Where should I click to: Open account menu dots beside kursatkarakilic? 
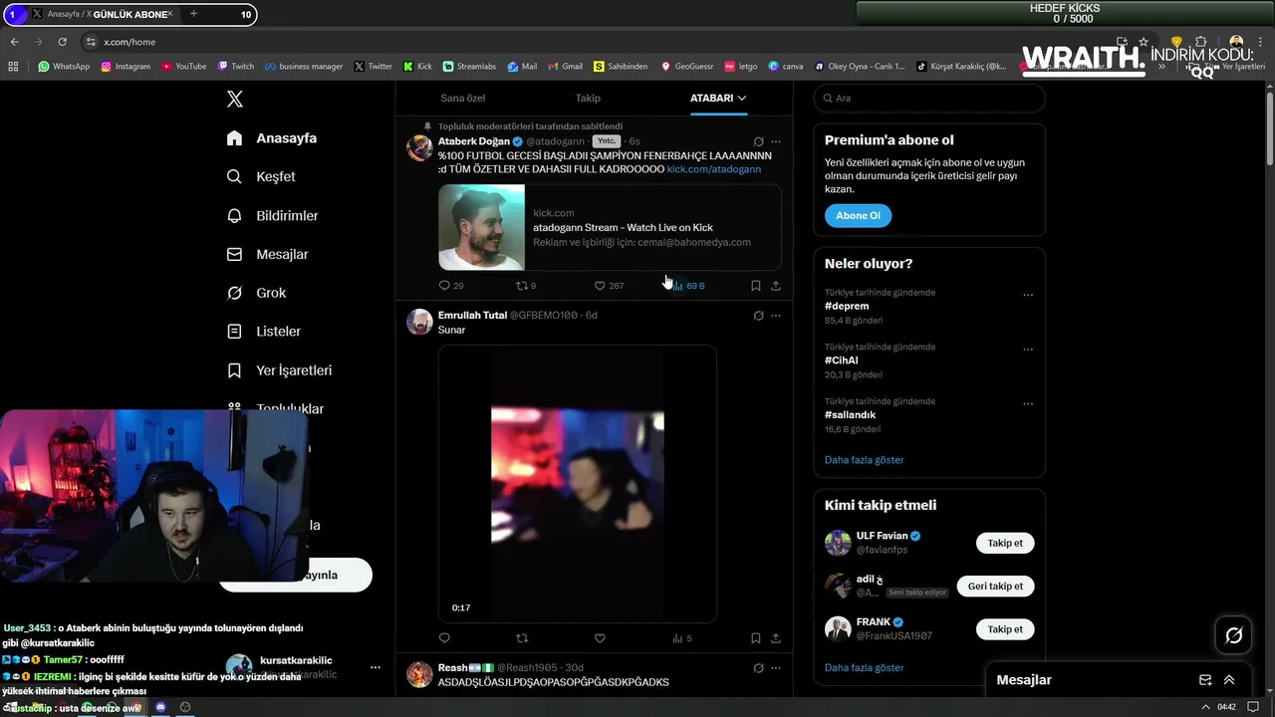click(x=376, y=667)
